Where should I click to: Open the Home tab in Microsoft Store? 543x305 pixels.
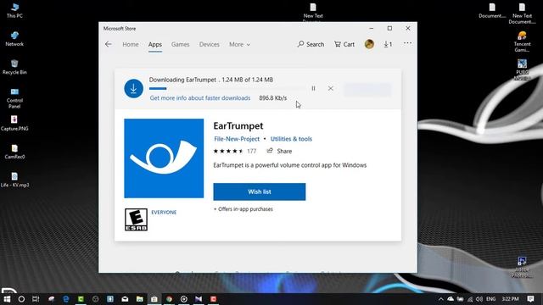coord(131,44)
